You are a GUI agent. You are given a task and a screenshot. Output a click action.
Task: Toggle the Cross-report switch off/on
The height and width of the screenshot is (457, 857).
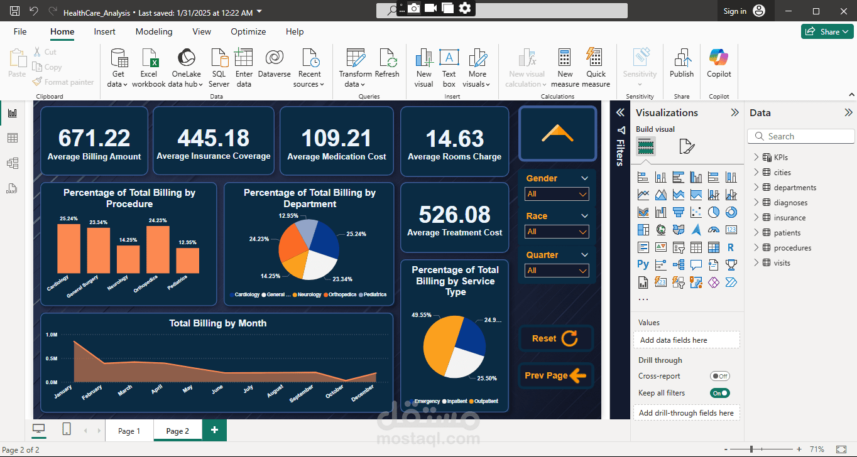[x=719, y=376]
